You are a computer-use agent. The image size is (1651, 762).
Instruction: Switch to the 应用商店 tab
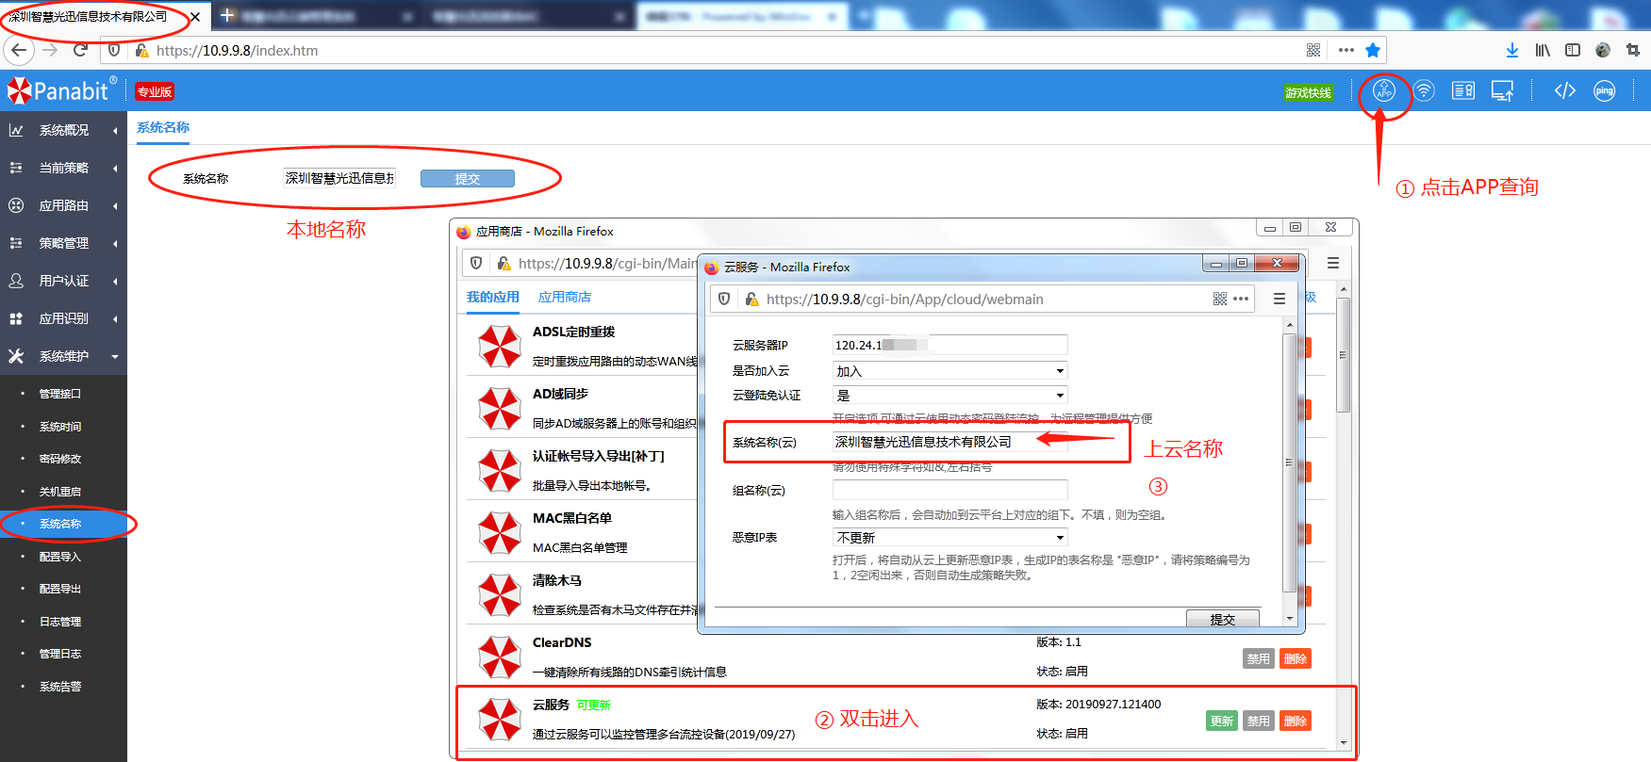click(564, 297)
